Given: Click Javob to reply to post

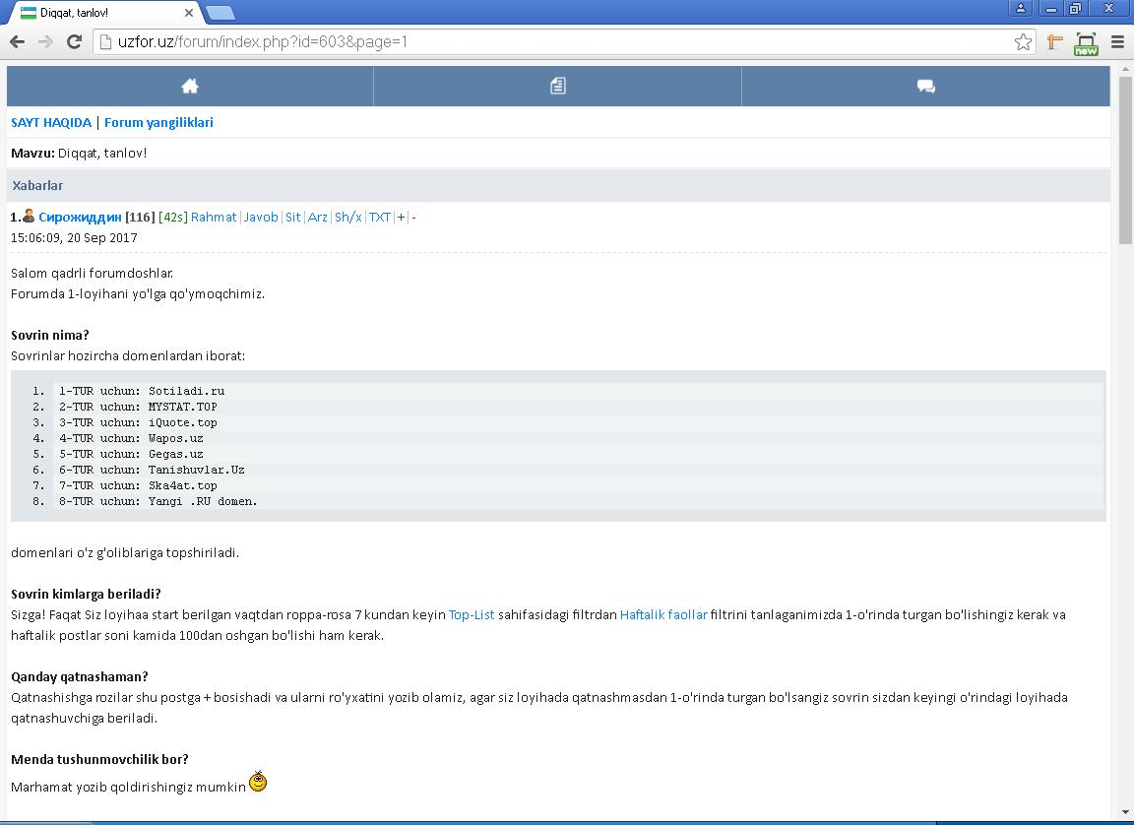Looking at the screenshot, I should click(x=261, y=217).
